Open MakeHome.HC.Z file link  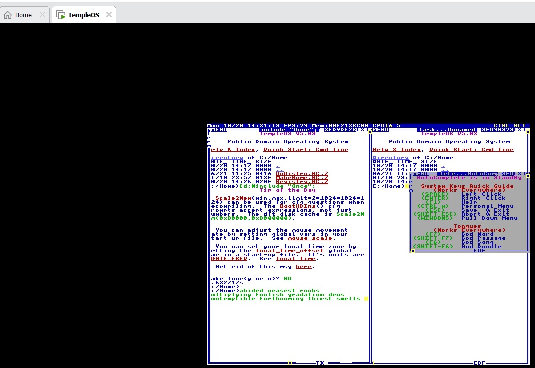click(302, 178)
